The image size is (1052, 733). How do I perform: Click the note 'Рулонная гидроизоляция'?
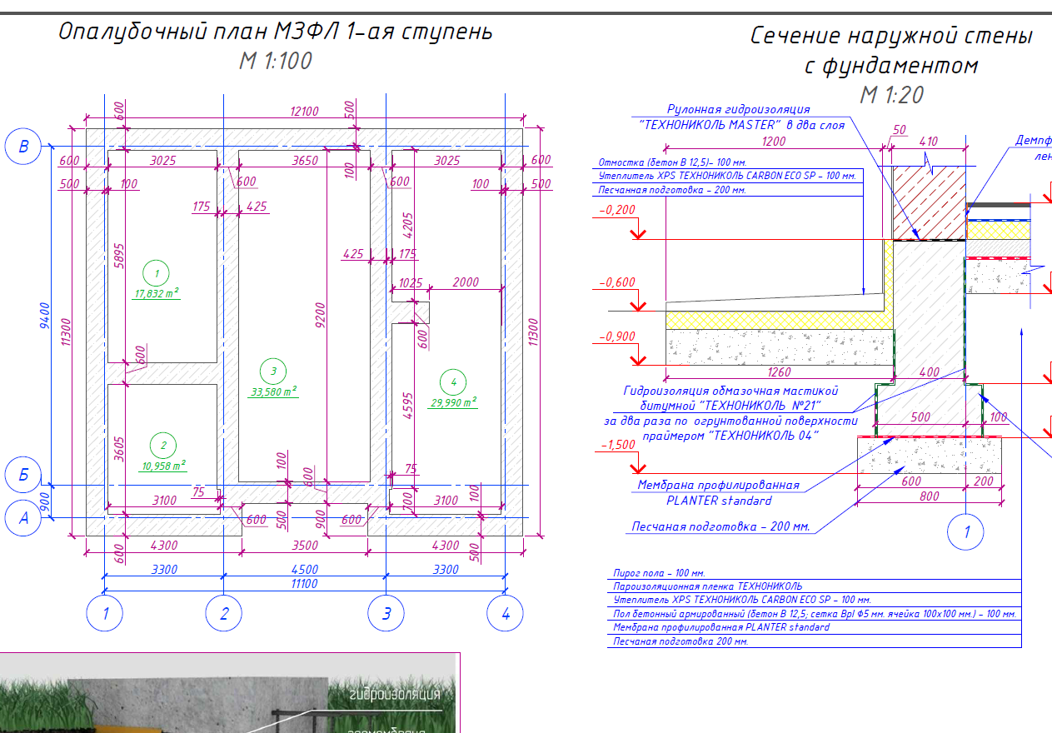point(739,109)
